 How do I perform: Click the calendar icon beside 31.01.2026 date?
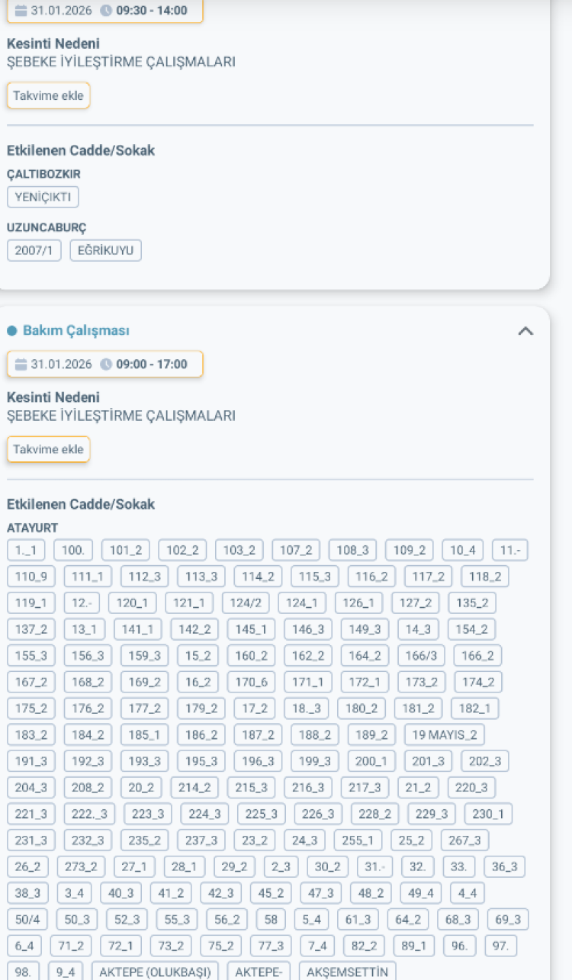pos(23,11)
